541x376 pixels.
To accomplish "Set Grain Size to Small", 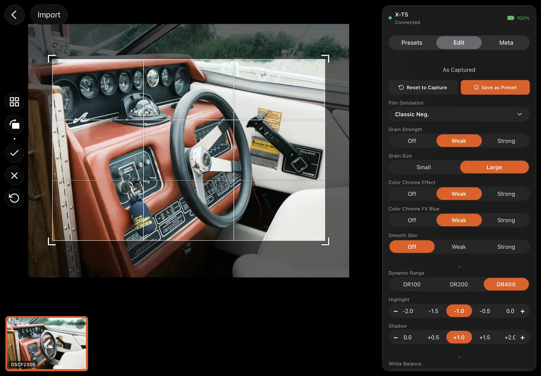I will pos(424,167).
